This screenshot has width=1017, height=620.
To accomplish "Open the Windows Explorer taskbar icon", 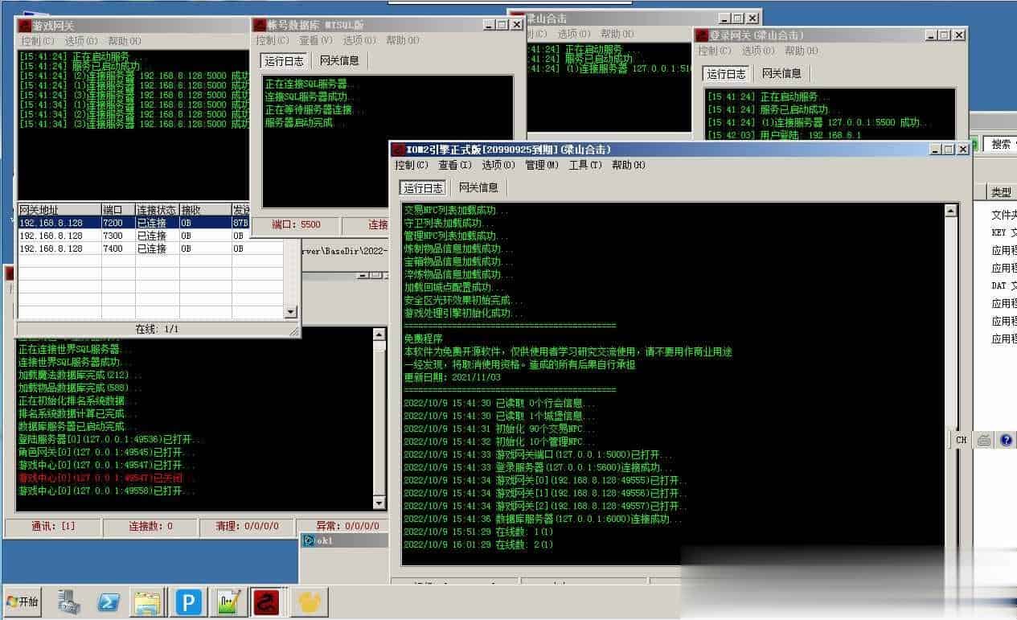I will [x=148, y=602].
